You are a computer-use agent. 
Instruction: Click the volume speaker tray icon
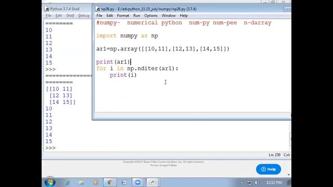click(257, 182)
